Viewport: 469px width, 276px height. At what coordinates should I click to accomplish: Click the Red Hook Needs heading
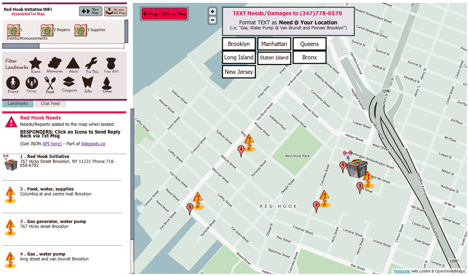coord(40,118)
